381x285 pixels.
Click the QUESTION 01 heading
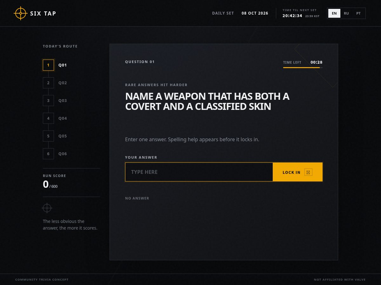click(x=140, y=62)
